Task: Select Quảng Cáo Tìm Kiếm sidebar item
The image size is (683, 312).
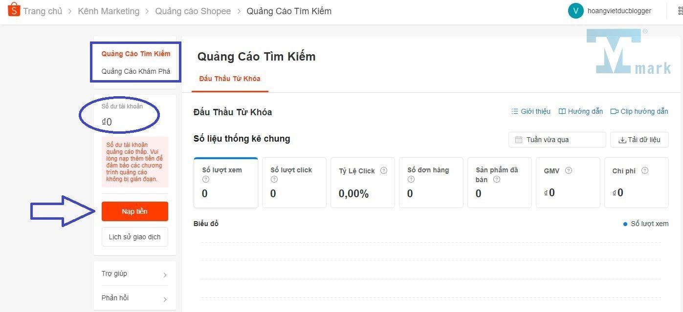Action: (x=136, y=54)
